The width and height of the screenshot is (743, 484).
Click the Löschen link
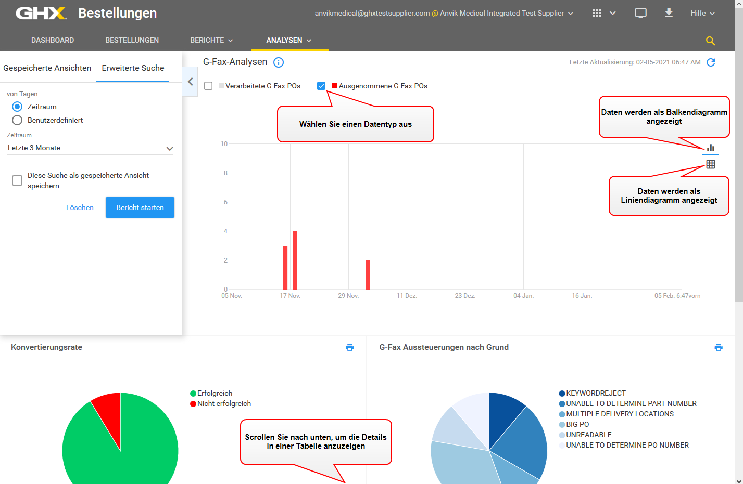pos(80,207)
